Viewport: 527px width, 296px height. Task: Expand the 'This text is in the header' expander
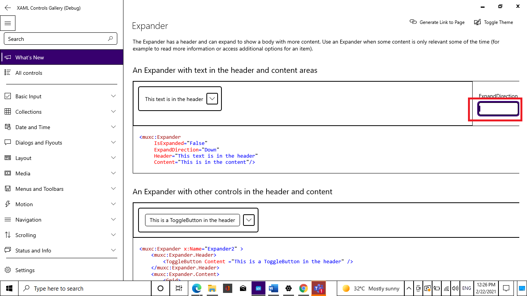point(212,99)
